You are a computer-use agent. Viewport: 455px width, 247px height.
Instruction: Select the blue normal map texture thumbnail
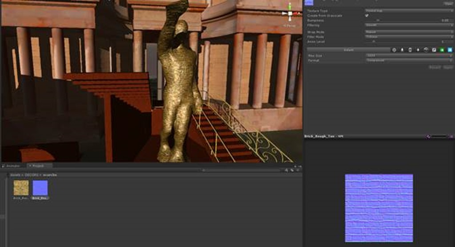[40, 188]
